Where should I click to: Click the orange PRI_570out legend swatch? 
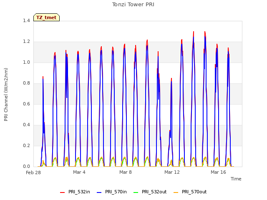(176, 192)
